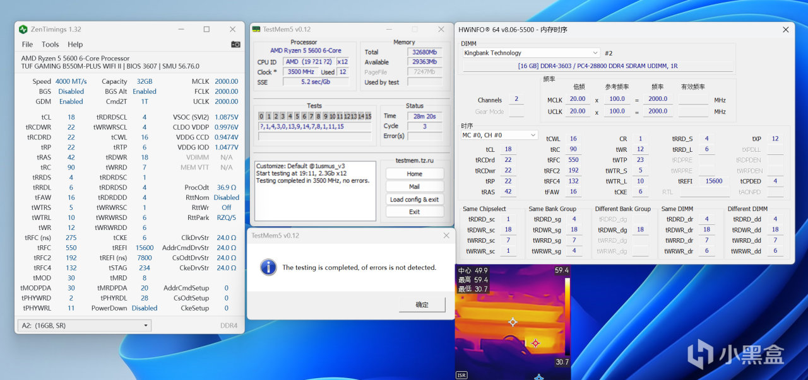
Task: Expand the MC #0, CH #0 selector
Action: click(x=499, y=135)
